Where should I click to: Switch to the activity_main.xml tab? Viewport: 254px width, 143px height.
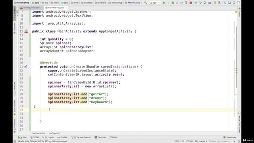31,8
